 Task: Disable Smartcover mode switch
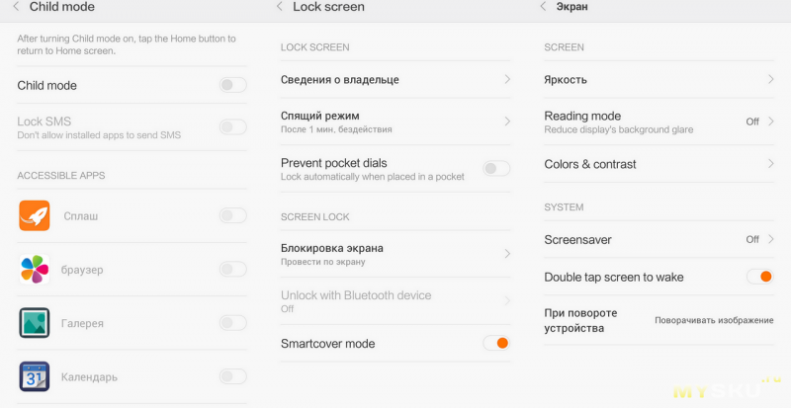[496, 343]
